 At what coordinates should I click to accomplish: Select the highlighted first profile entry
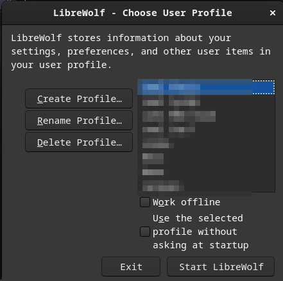click(x=206, y=87)
